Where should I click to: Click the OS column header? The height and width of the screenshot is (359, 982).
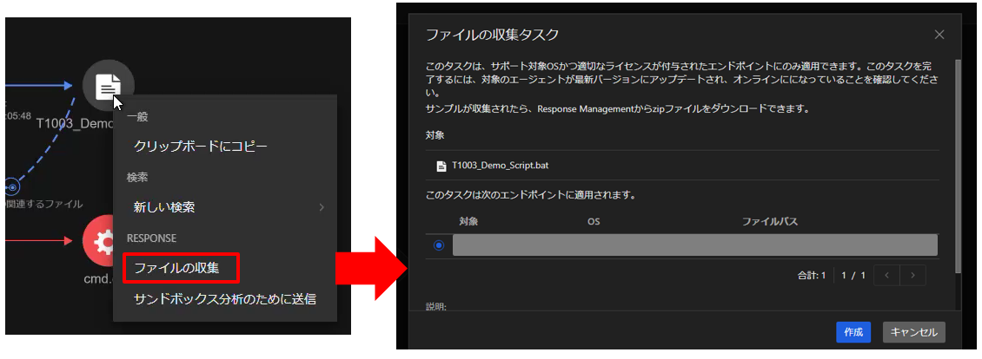pos(594,222)
